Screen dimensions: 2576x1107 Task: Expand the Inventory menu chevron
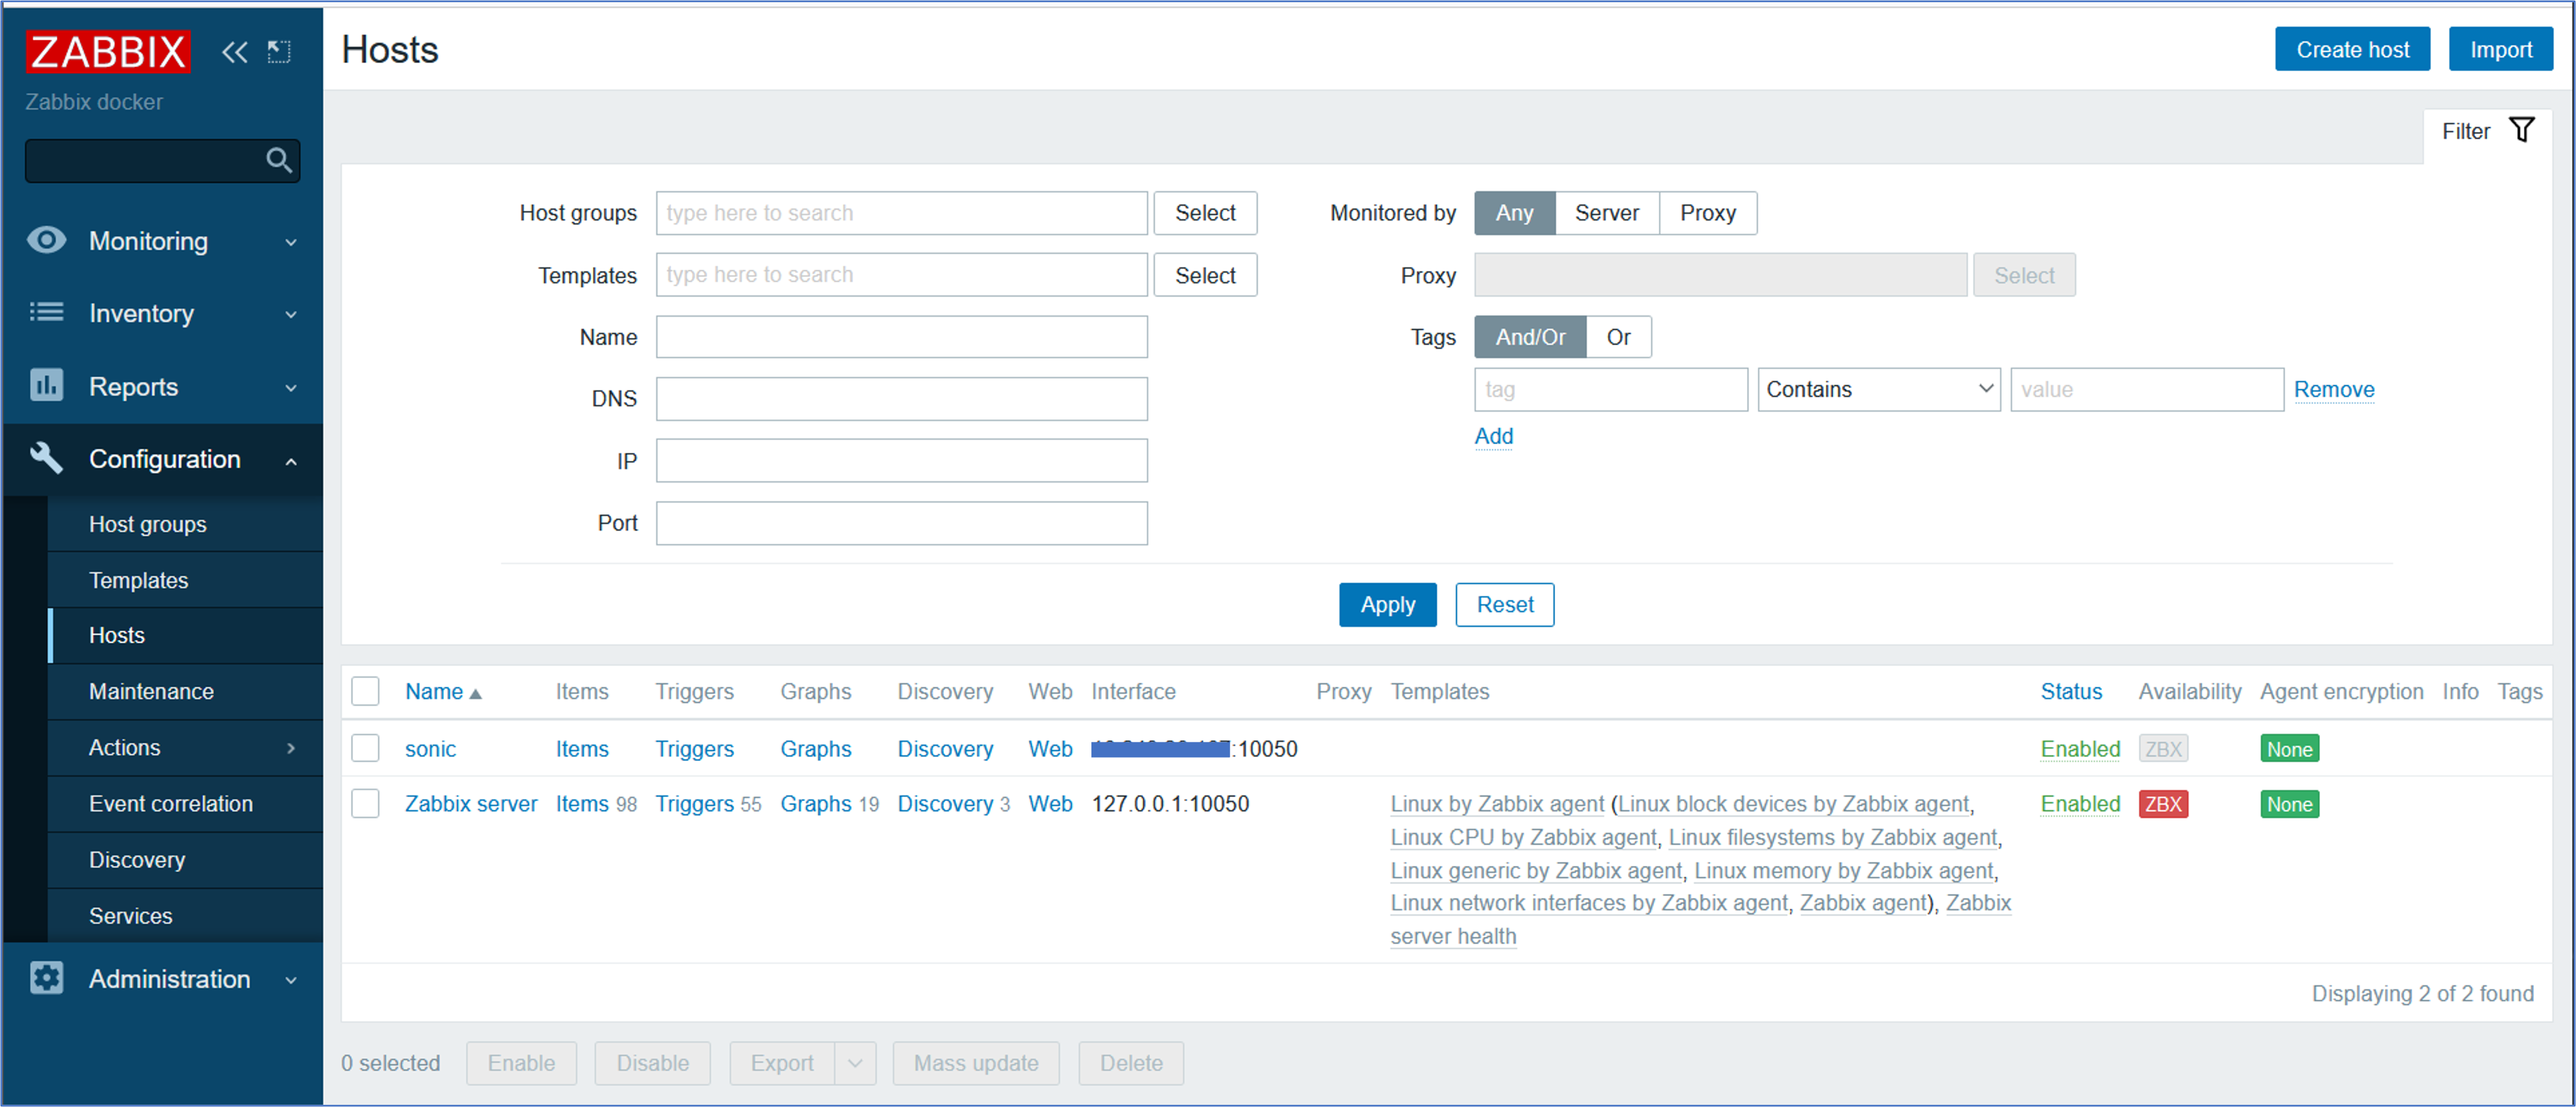point(291,314)
